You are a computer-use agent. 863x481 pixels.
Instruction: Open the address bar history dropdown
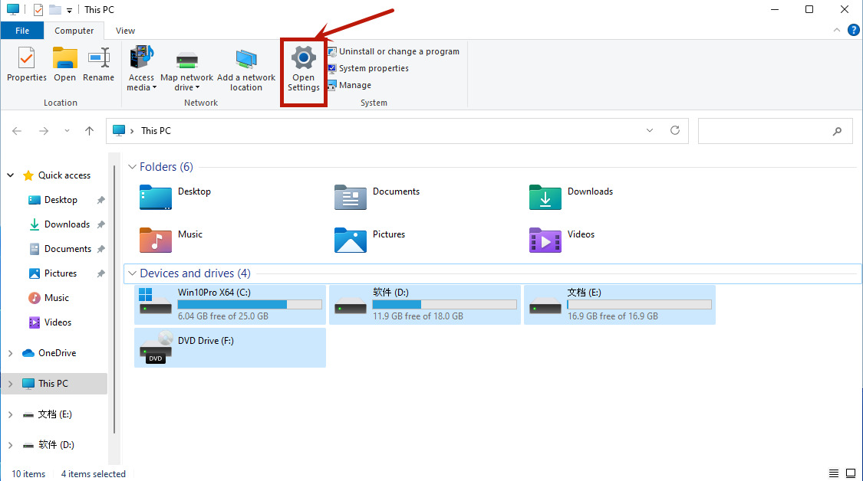coord(649,130)
